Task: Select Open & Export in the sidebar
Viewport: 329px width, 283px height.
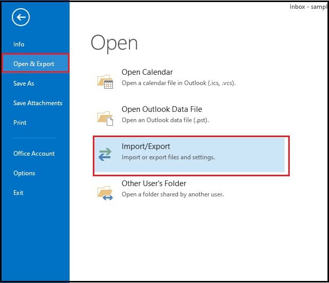Action: coord(34,64)
